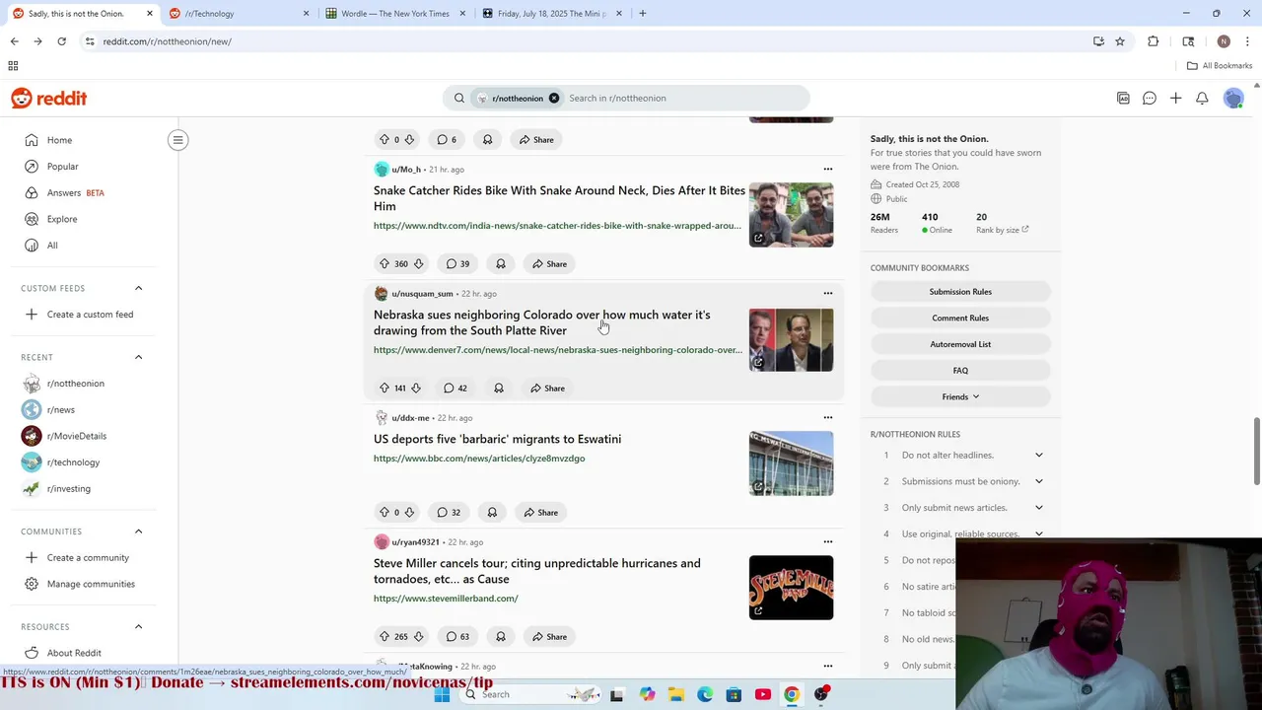This screenshot has height=710, width=1262.
Task: Open 63 comments on Steve Miller post
Action: (x=457, y=636)
